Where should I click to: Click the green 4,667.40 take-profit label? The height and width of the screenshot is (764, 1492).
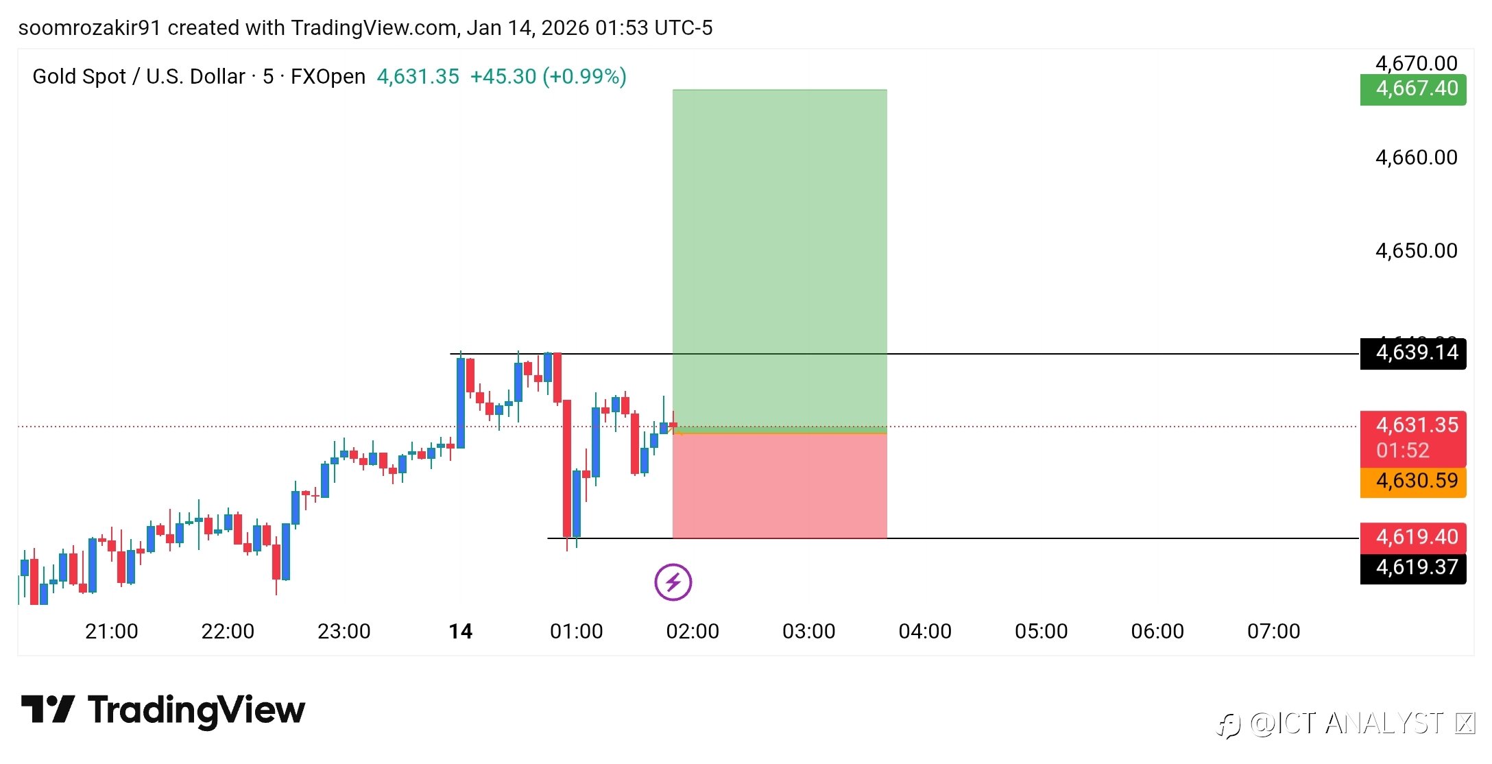click(x=1412, y=89)
